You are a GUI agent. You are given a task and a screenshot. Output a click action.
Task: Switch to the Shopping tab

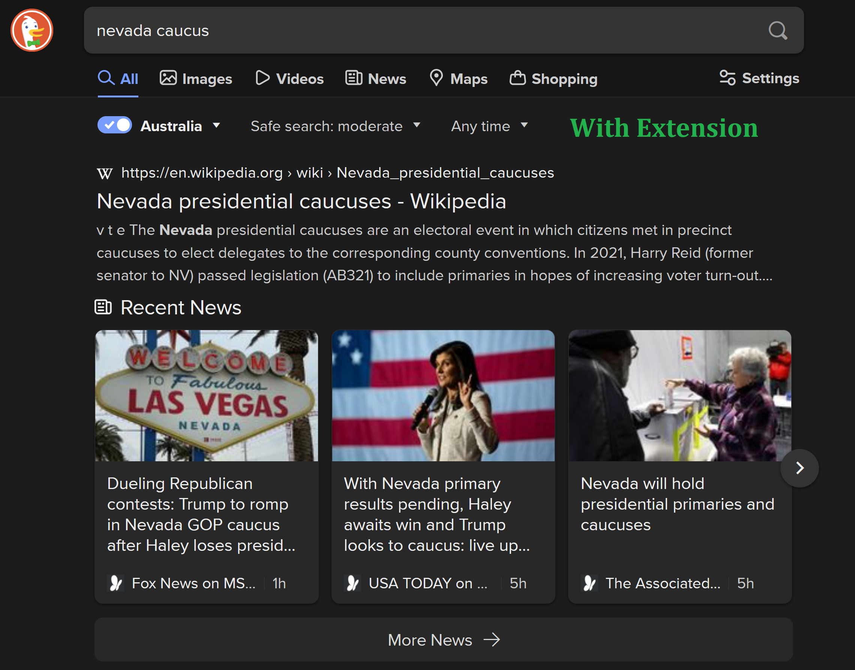553,79
